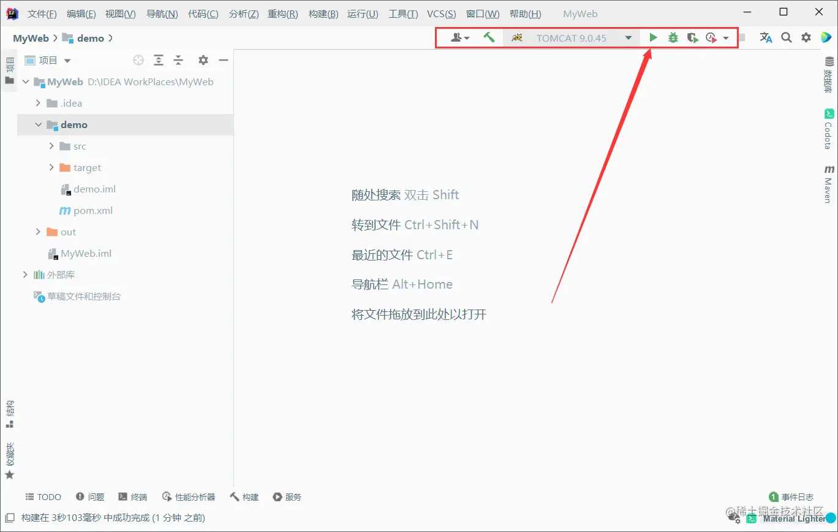Viewport: 838px width, 532px height.
Task: Open the 视图(V) menu
Action: click(x=120, y=13)
